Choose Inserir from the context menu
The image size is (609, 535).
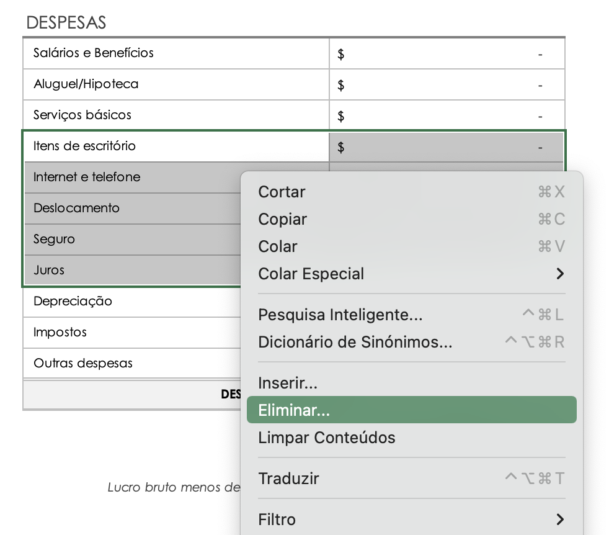click(288, 383)
